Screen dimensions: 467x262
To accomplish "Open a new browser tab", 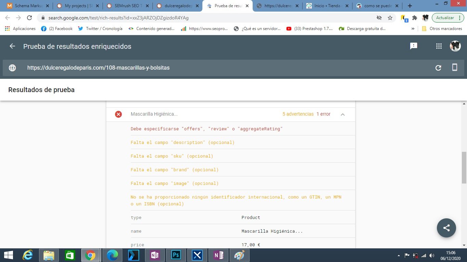I will tap(410, 6).
